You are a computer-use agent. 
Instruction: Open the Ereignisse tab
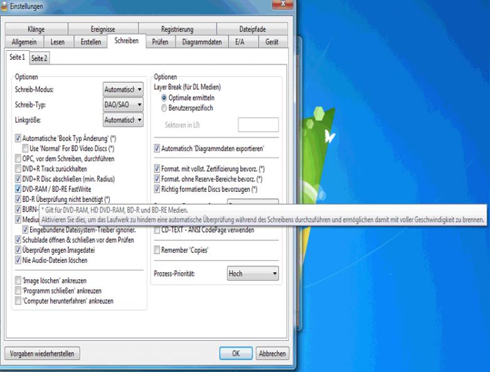click(x=103, y=29)
